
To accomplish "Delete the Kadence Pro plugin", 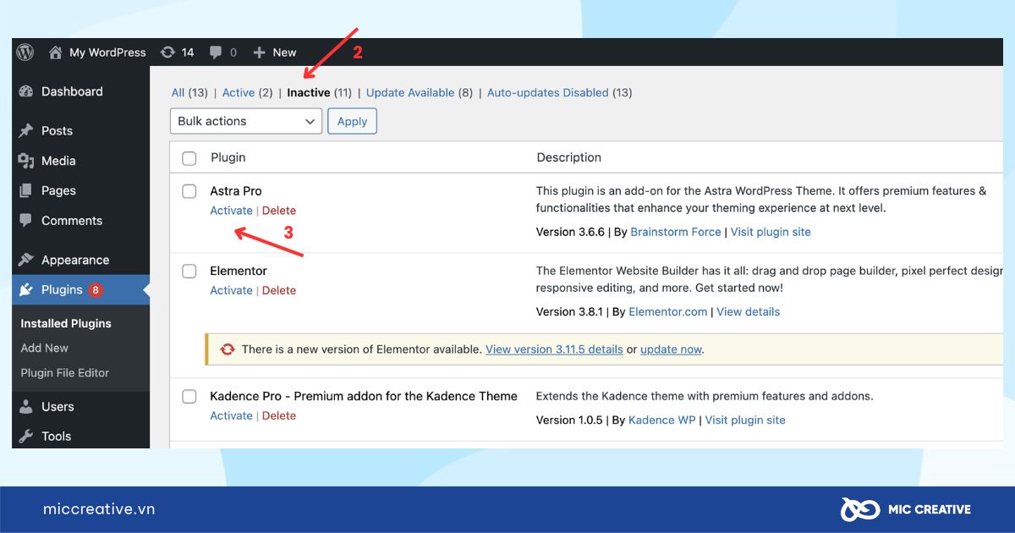I will coord(279,415).
